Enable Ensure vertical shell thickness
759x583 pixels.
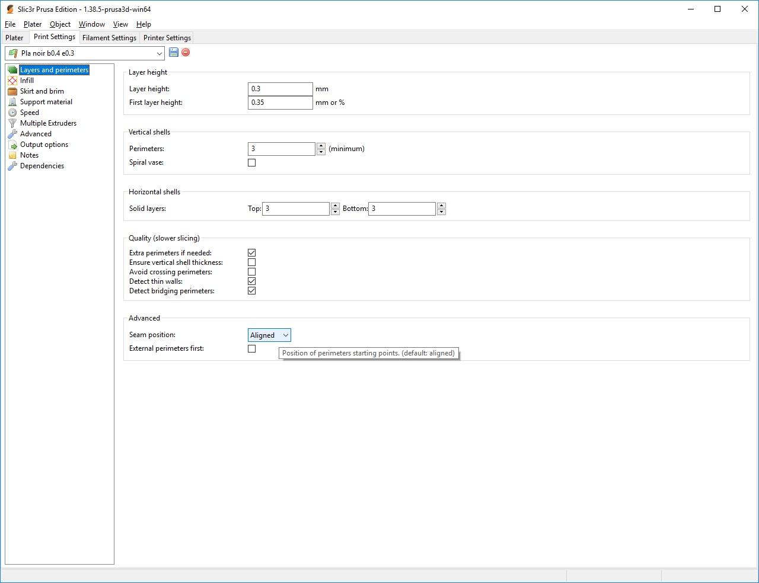(252, 262)
